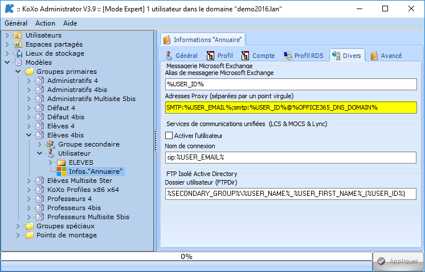The image size is (425, 272).
Task: Select the Elèves Multisite 5ter row
Action: coord(80,181)
